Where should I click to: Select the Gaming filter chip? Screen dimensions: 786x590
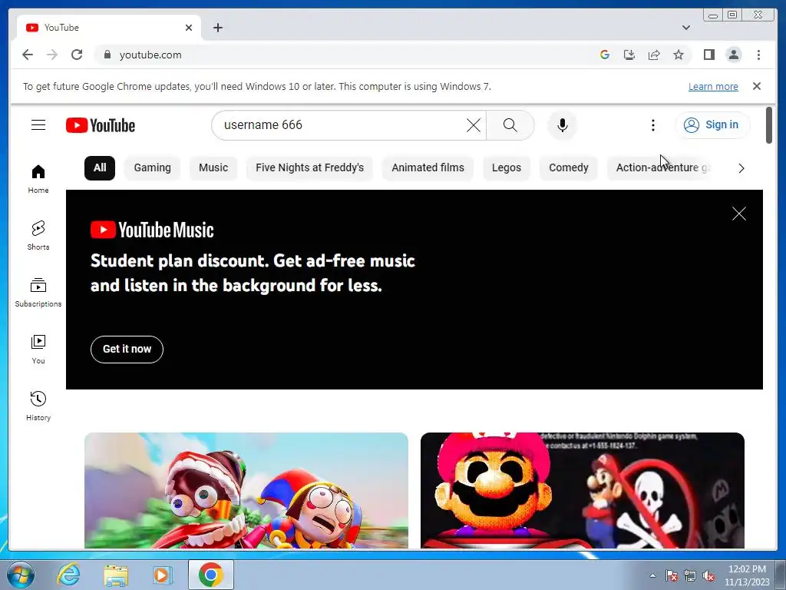point(153,167)
